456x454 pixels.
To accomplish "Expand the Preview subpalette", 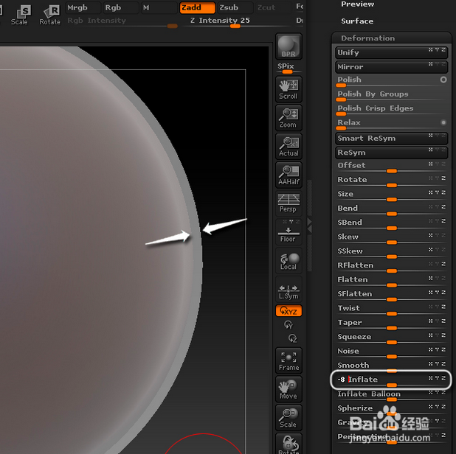I will 357,4.
